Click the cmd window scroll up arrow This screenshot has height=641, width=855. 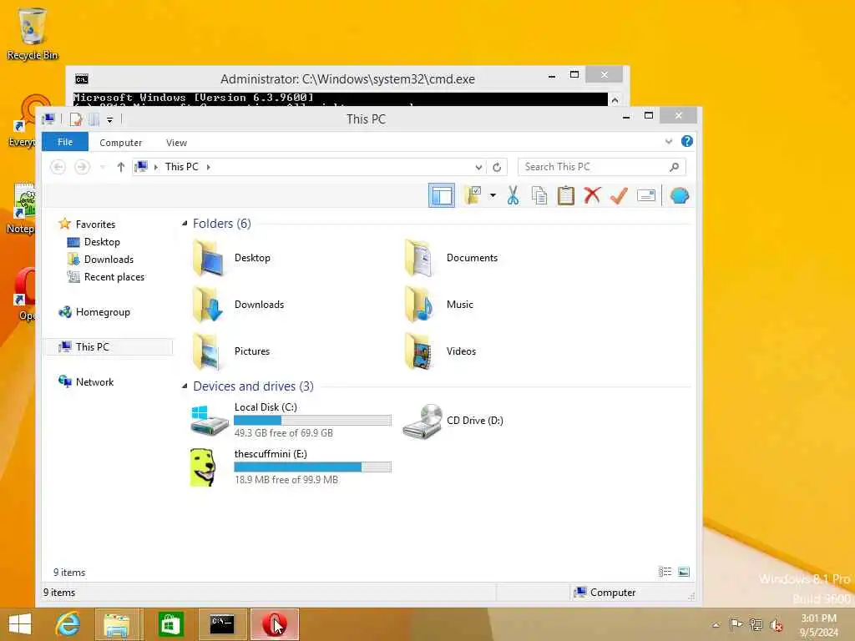point(615,100)
